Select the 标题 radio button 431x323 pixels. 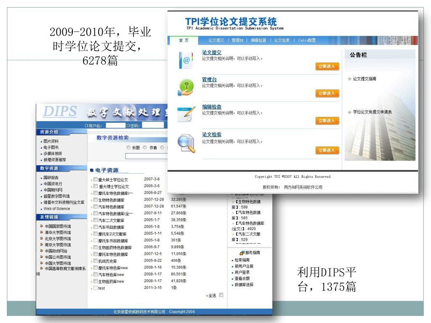click(x=128, y=148)
